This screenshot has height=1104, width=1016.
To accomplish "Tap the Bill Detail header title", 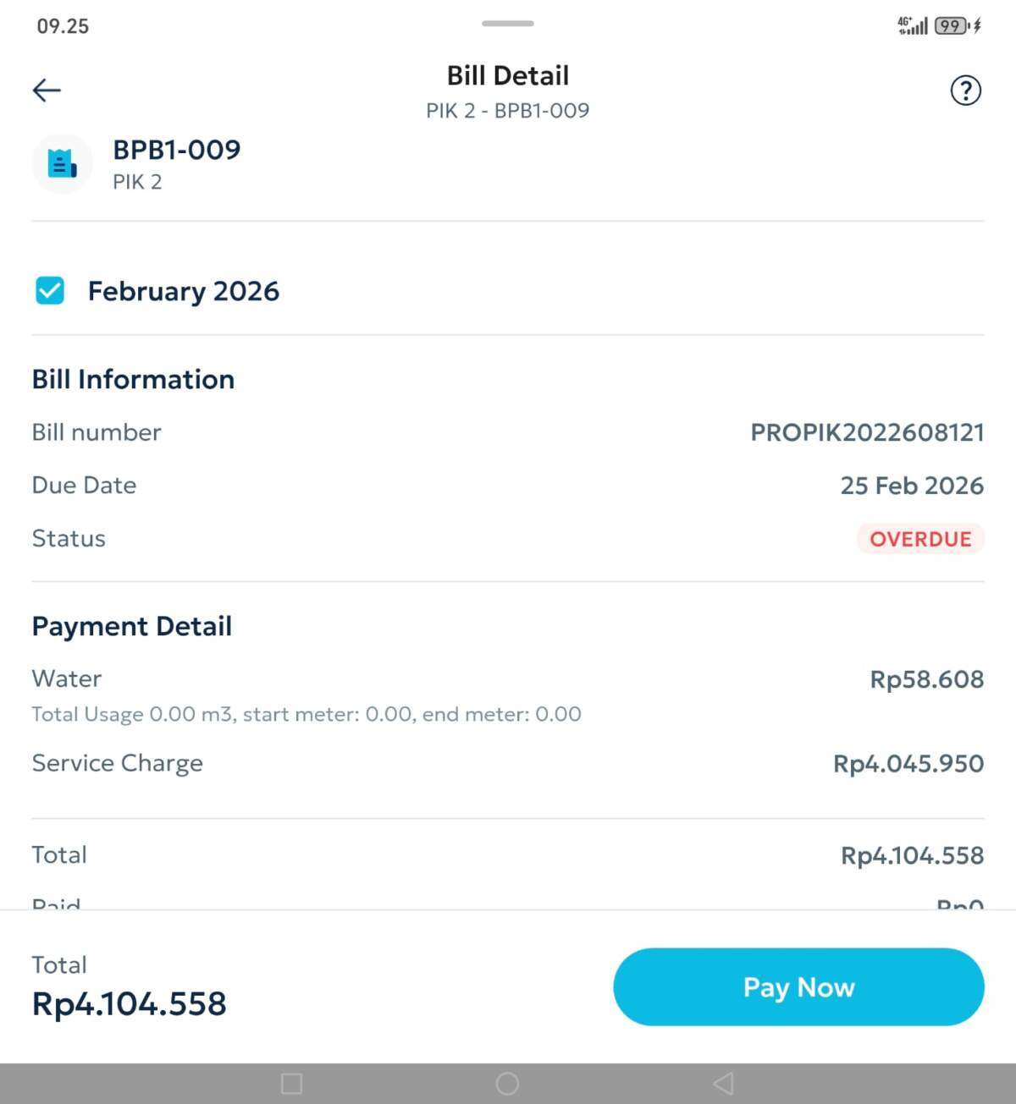I will click(x=507, y=75).
